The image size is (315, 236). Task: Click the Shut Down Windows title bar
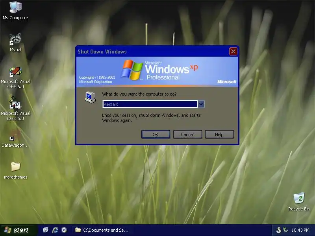[153, 52]
